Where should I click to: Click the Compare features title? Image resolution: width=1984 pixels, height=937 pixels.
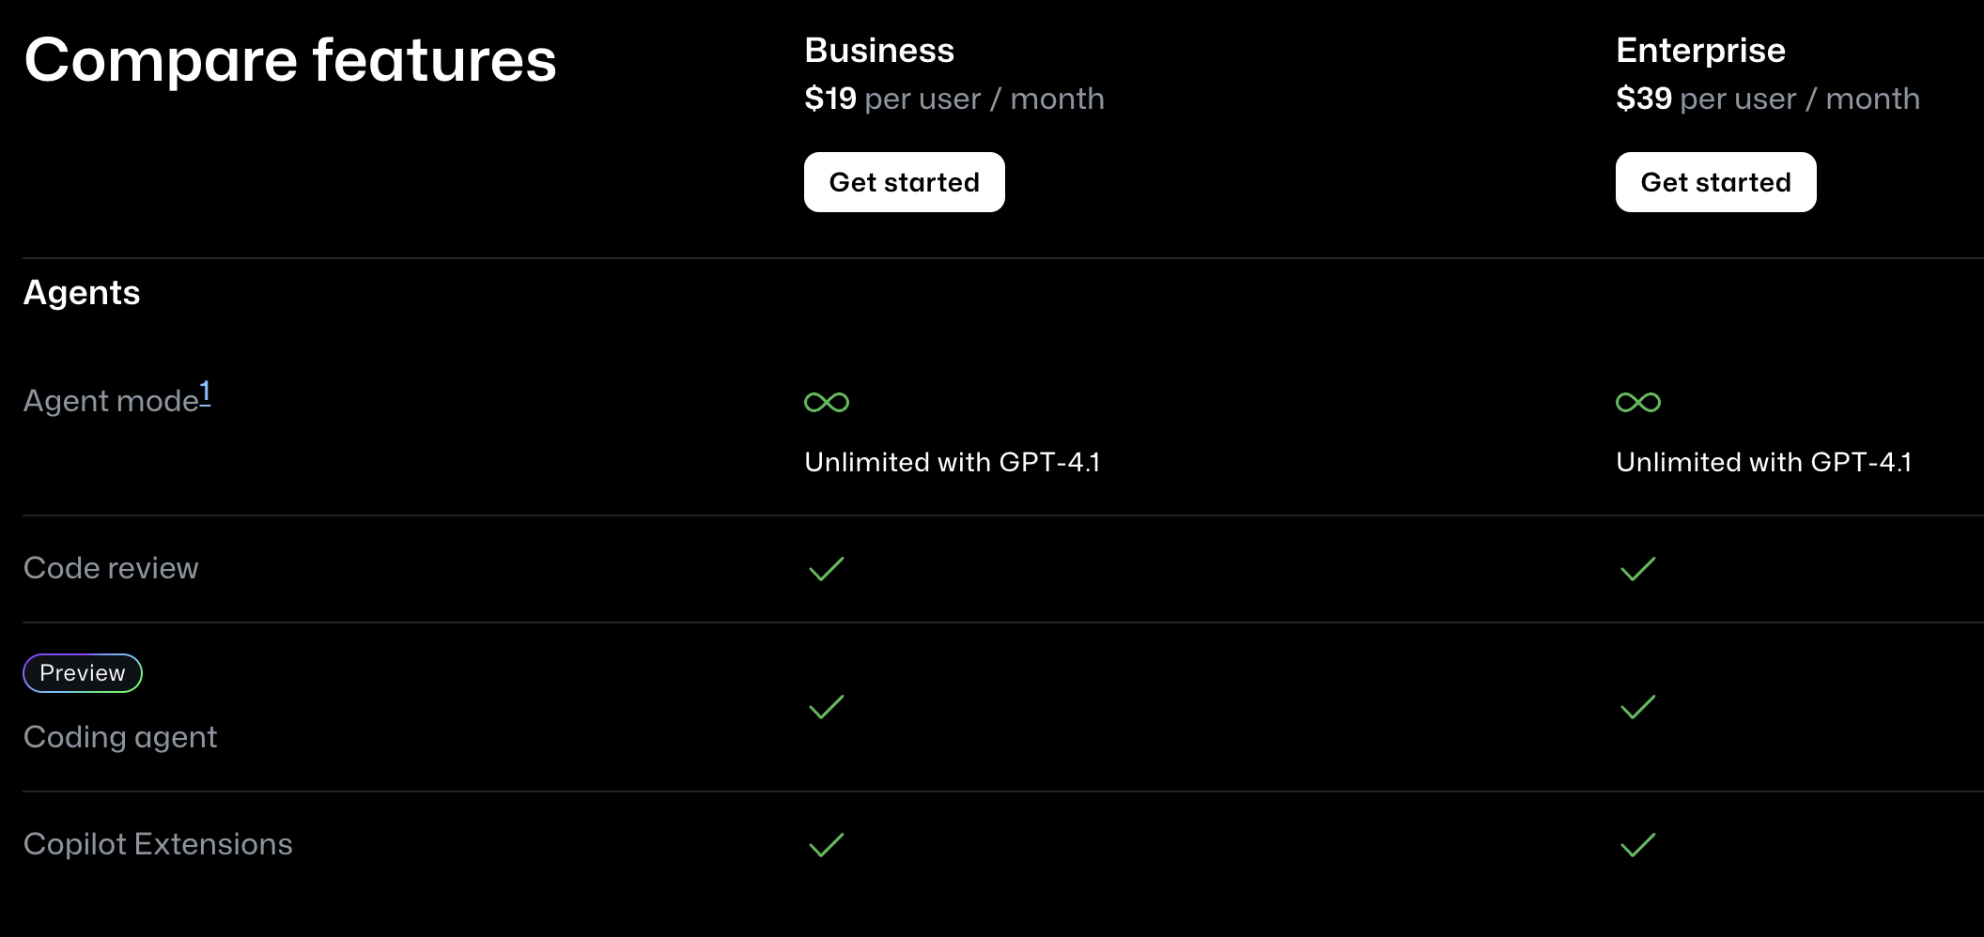(290, 60)
